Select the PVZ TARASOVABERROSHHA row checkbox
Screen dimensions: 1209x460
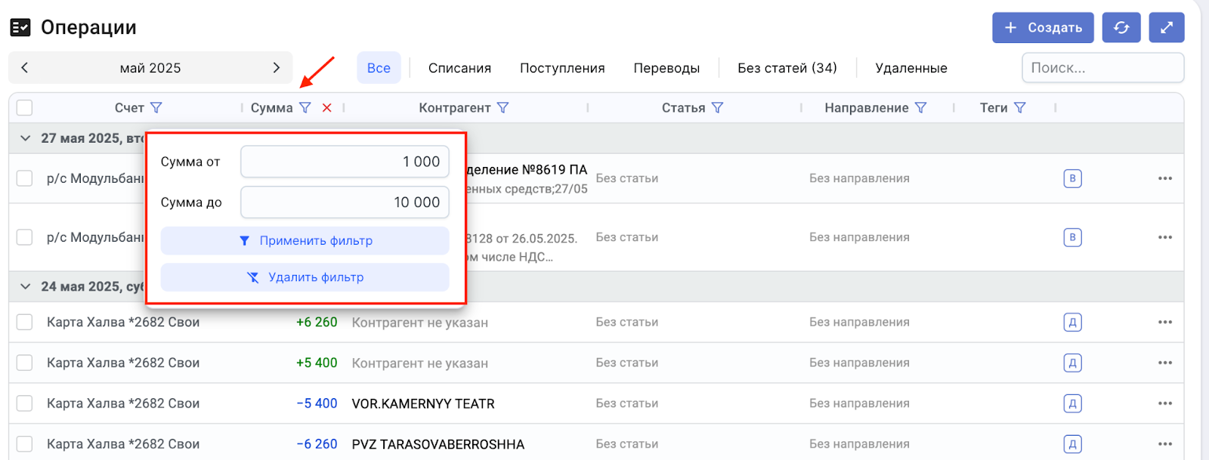point(25,444)
